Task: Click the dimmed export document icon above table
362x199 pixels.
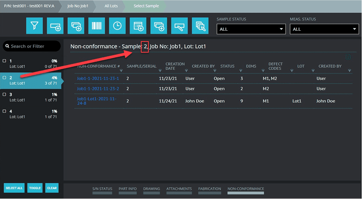Action: click(348, 57)
